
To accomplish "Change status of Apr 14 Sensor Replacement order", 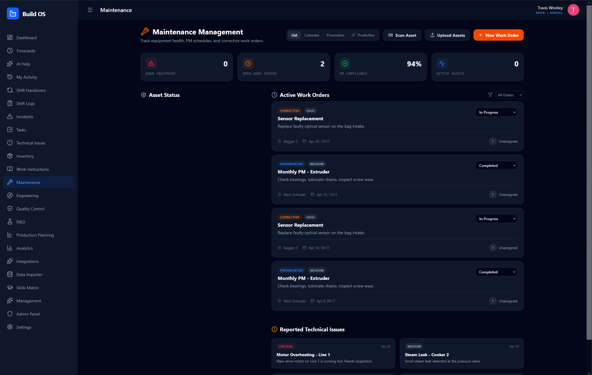I will (x=496, y=219).
